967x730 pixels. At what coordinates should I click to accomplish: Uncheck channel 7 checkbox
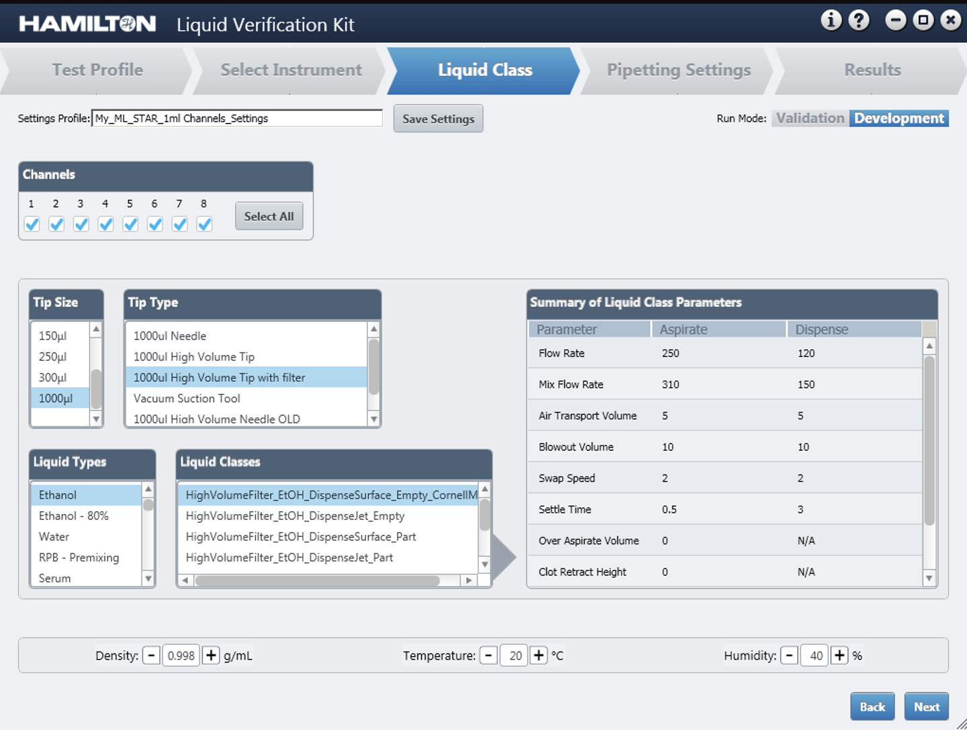tap(179, 224)
